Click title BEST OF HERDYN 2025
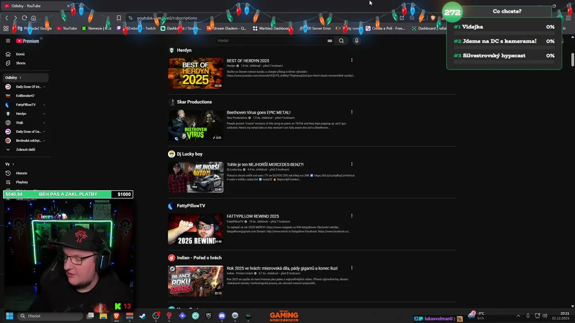Image resolution: width=575 pixels, height=323 pixels. point(248,61)
